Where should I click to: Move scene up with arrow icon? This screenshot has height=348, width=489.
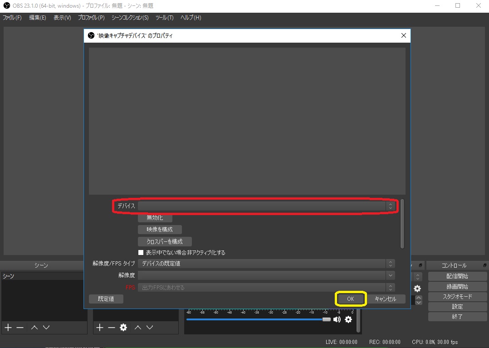34,328
